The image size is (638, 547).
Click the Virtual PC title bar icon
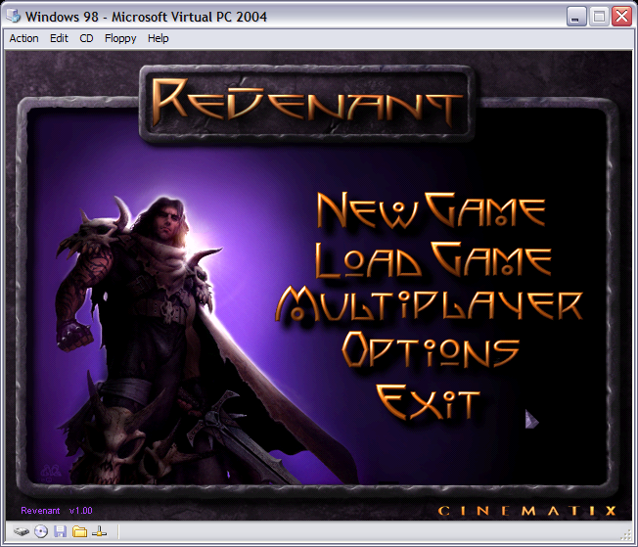tap(14, 17)
